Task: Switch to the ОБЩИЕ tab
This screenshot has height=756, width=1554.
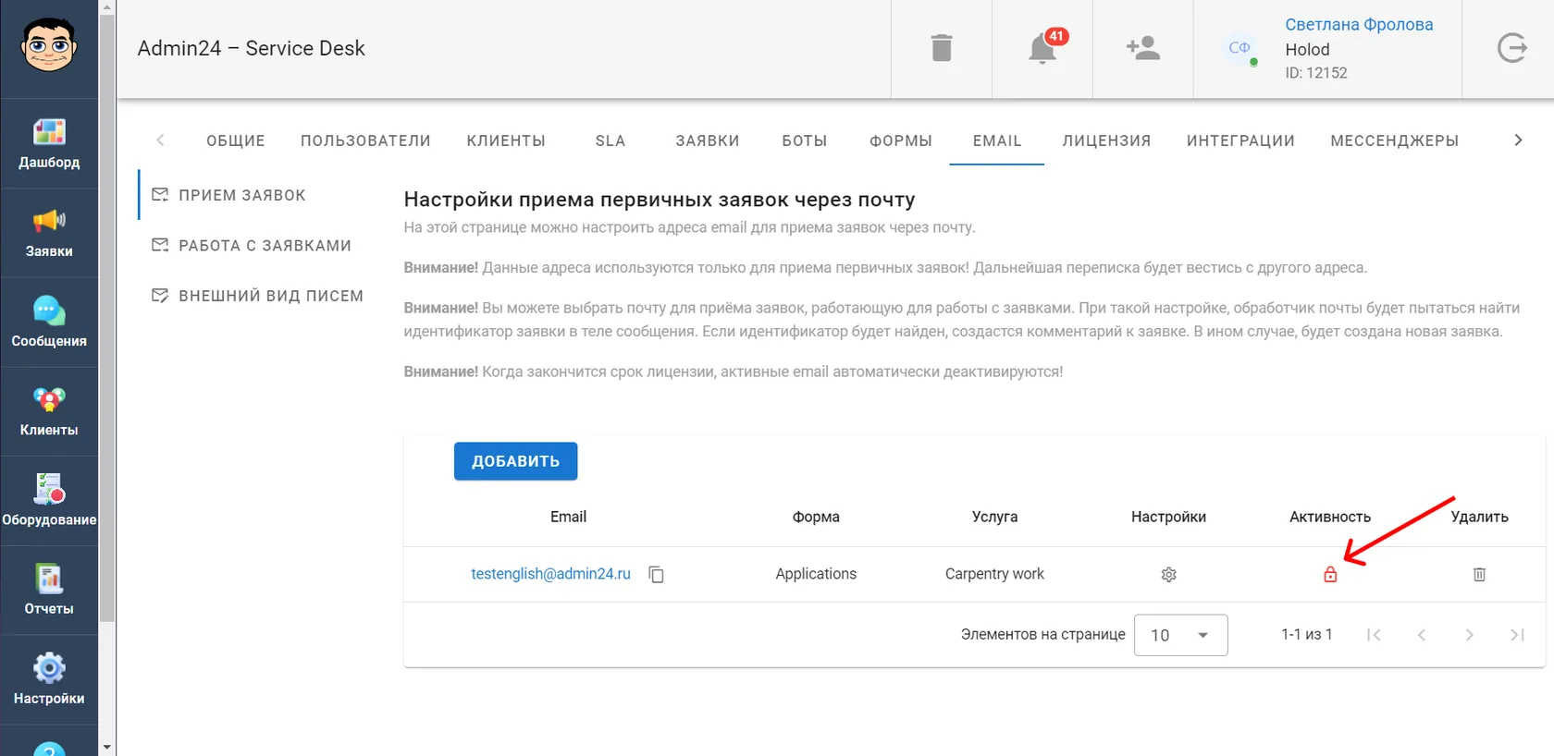Action: pyautogui.click(x=236, y=140)
